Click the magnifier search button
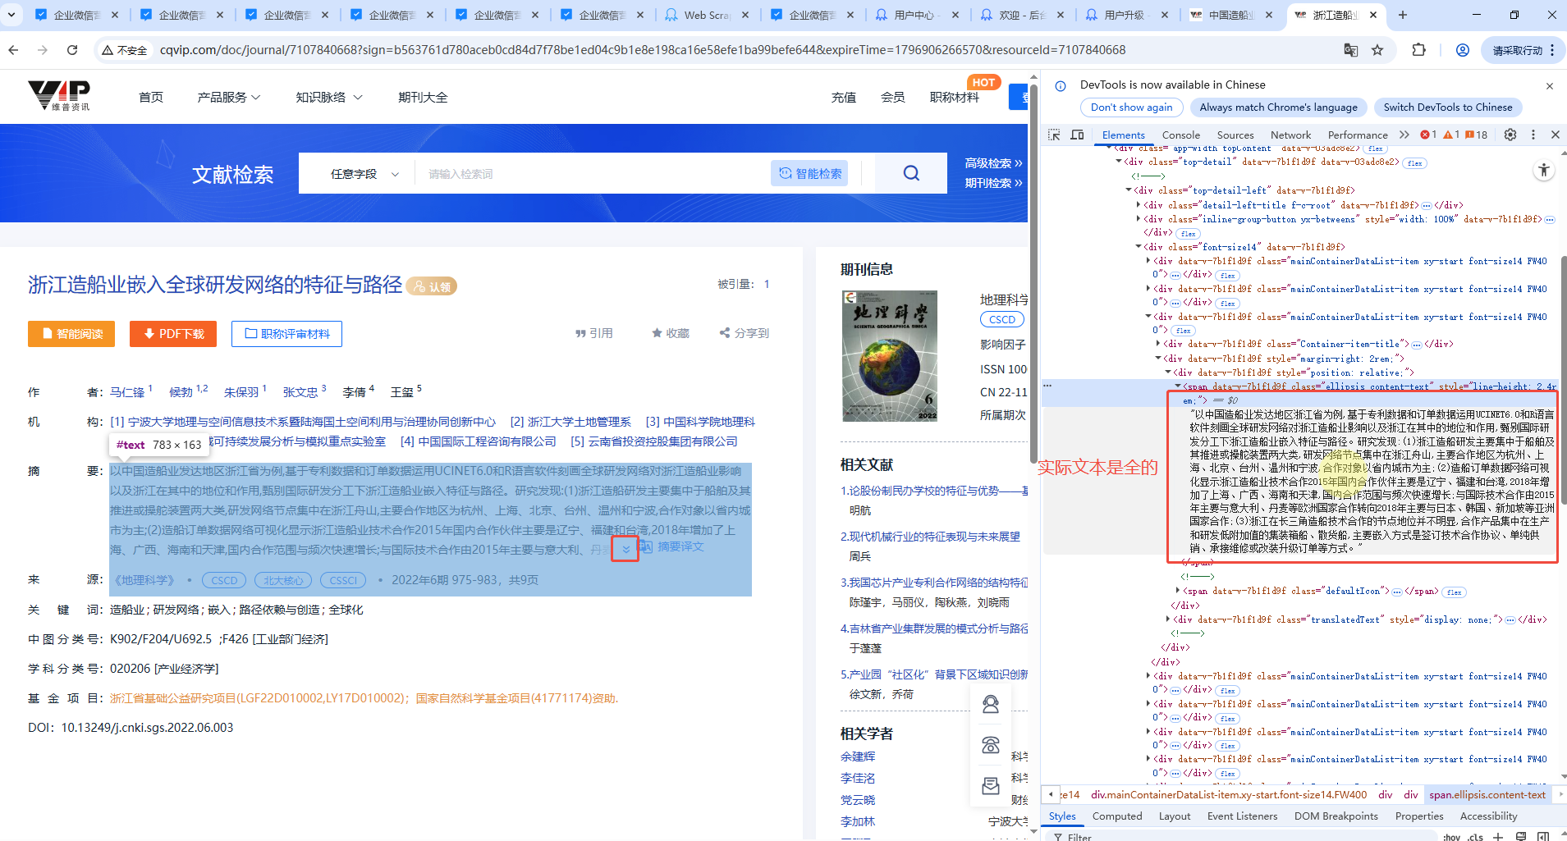 (911, 173)
